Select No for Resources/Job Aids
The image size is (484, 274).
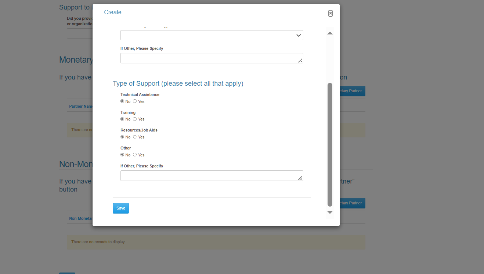(122, 137)
